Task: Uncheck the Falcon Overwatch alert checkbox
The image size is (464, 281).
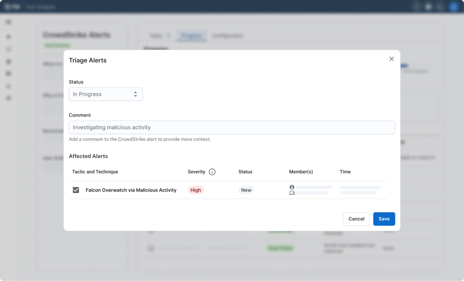Action: pos(76,190)
